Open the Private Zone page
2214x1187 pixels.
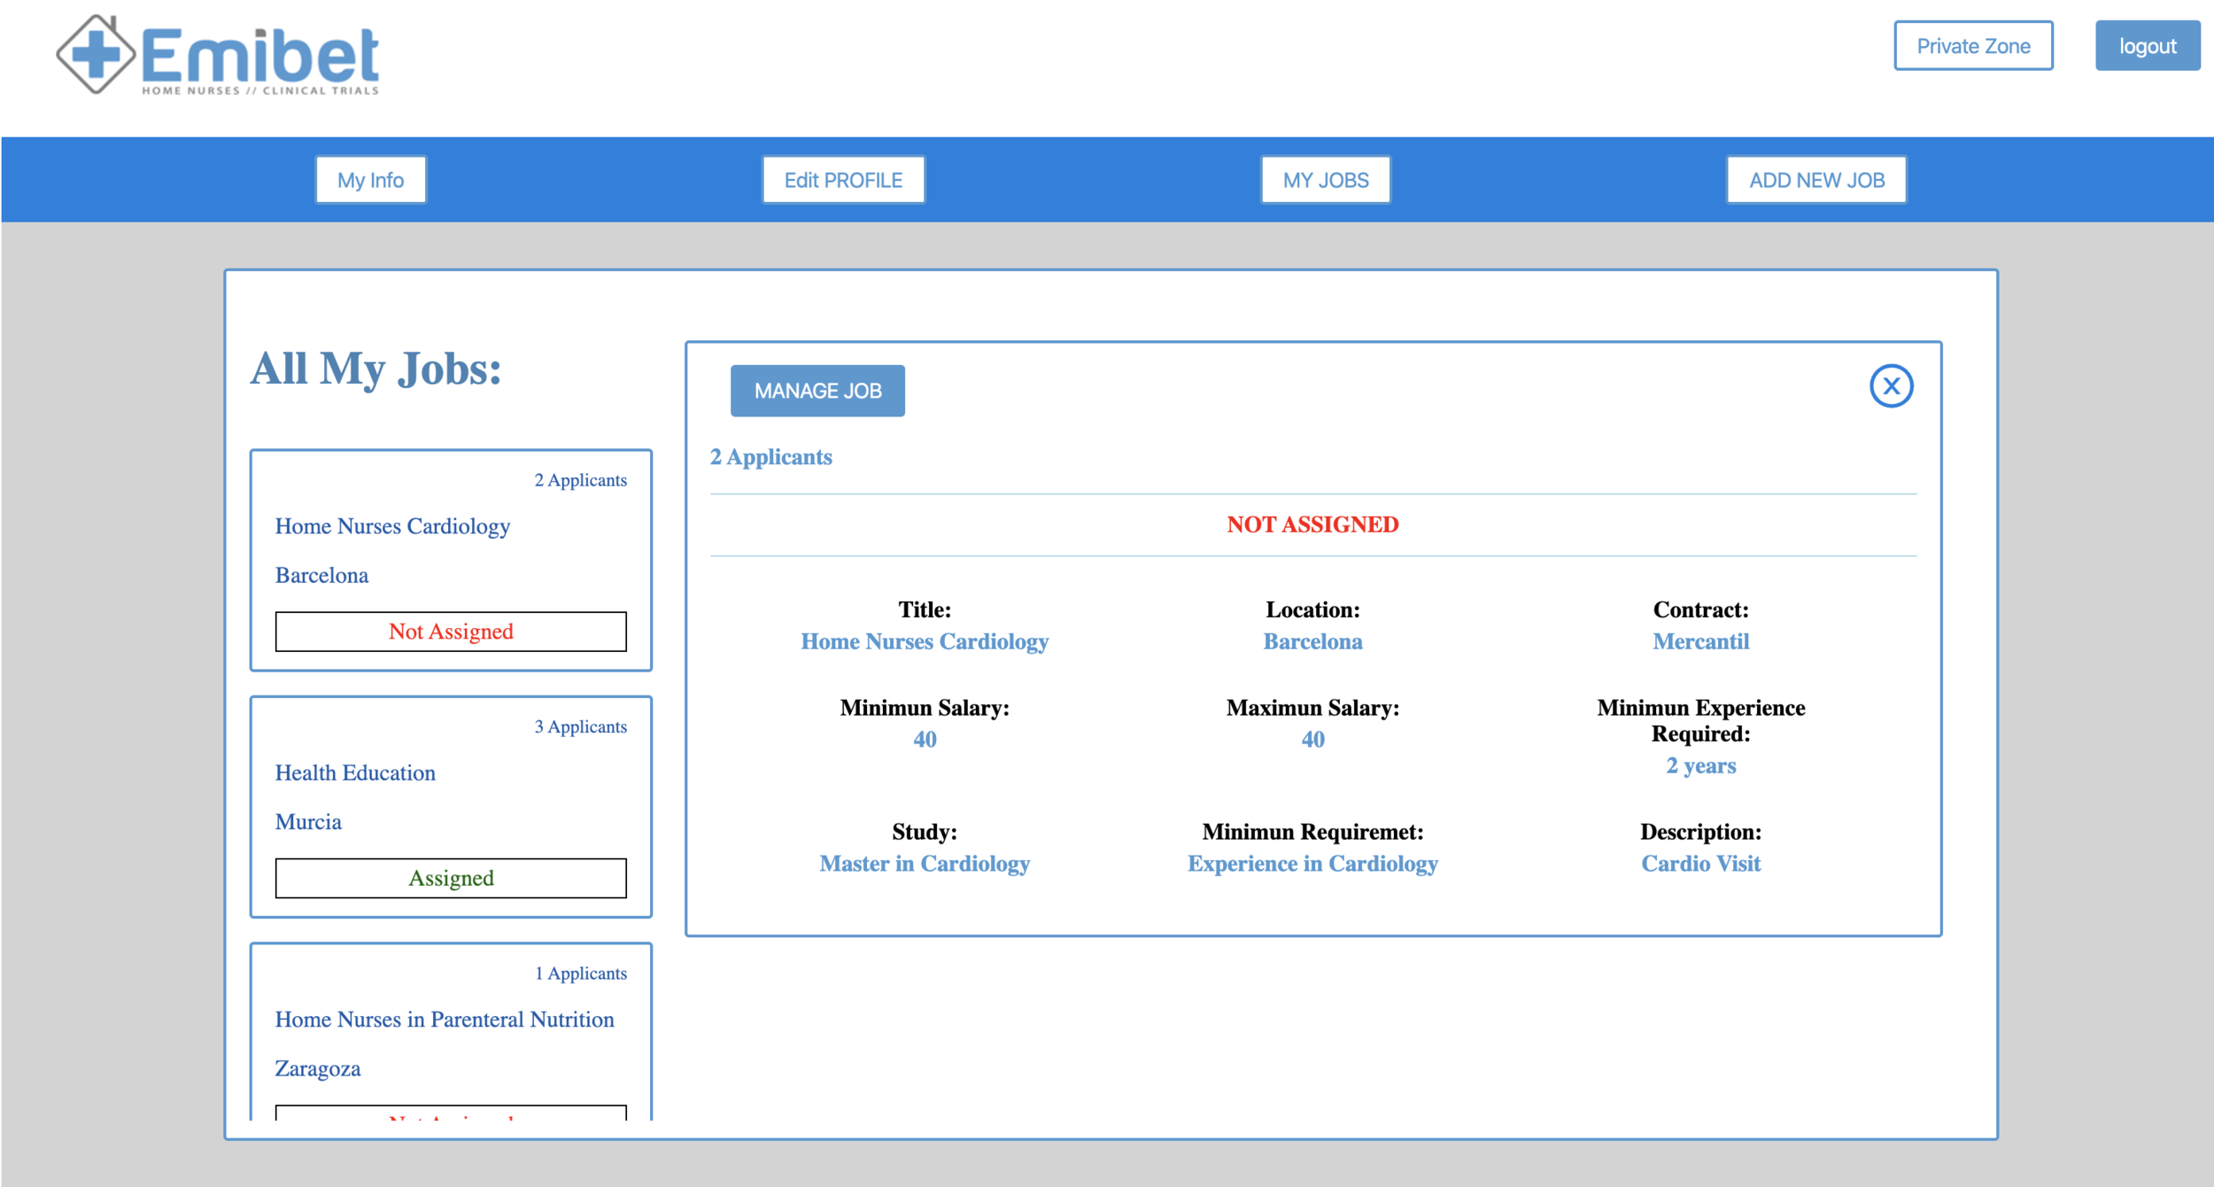pos(1972,46)
